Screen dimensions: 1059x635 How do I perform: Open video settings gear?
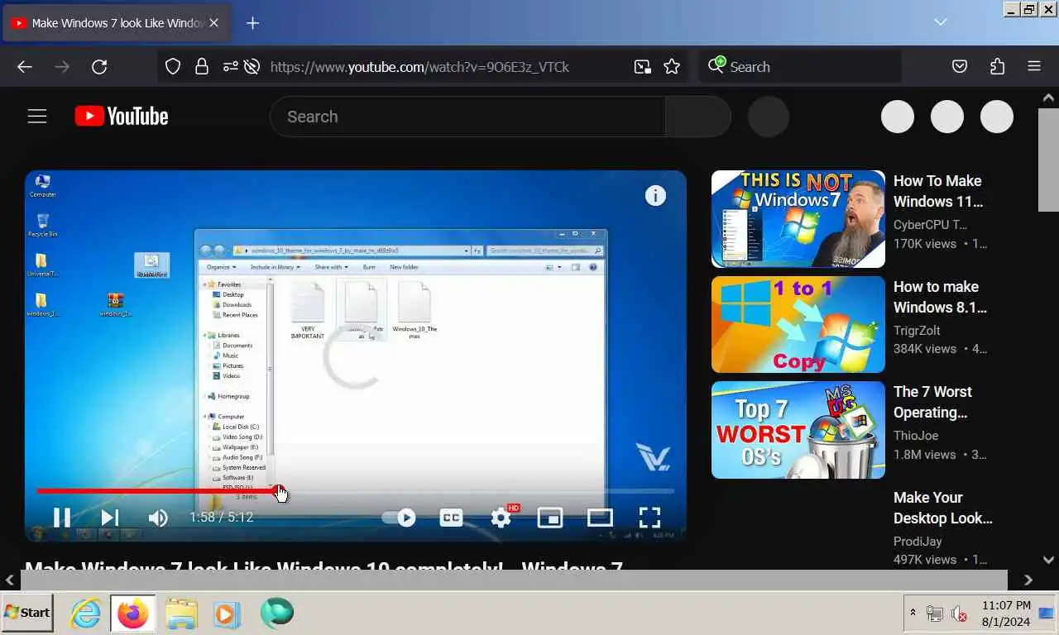[501, 518]
